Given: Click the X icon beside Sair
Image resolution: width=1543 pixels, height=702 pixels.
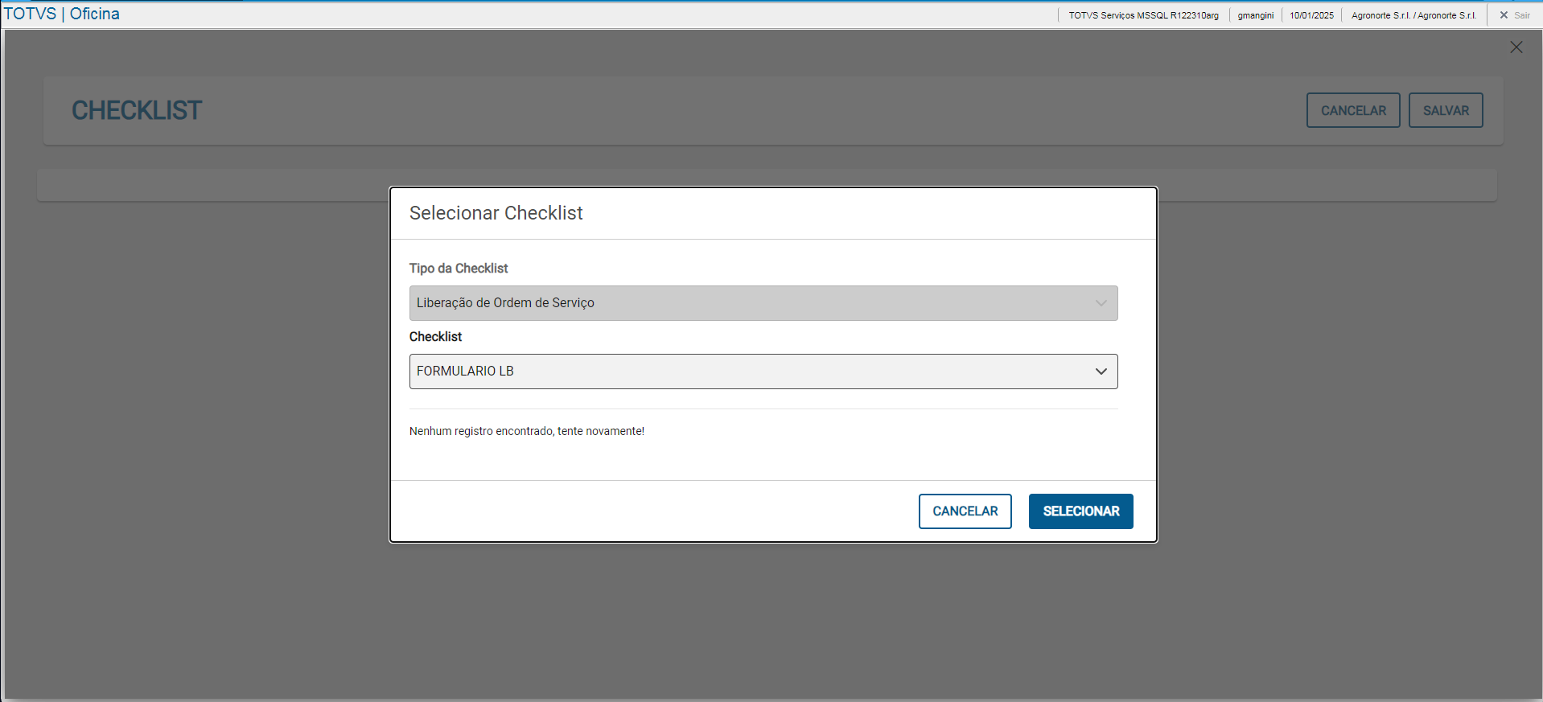Looking at the screenshot, I should pos(1504,15).
